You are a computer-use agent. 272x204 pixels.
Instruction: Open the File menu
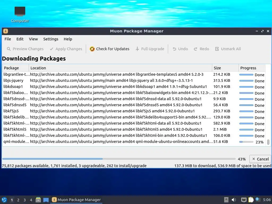pos(8,39)
